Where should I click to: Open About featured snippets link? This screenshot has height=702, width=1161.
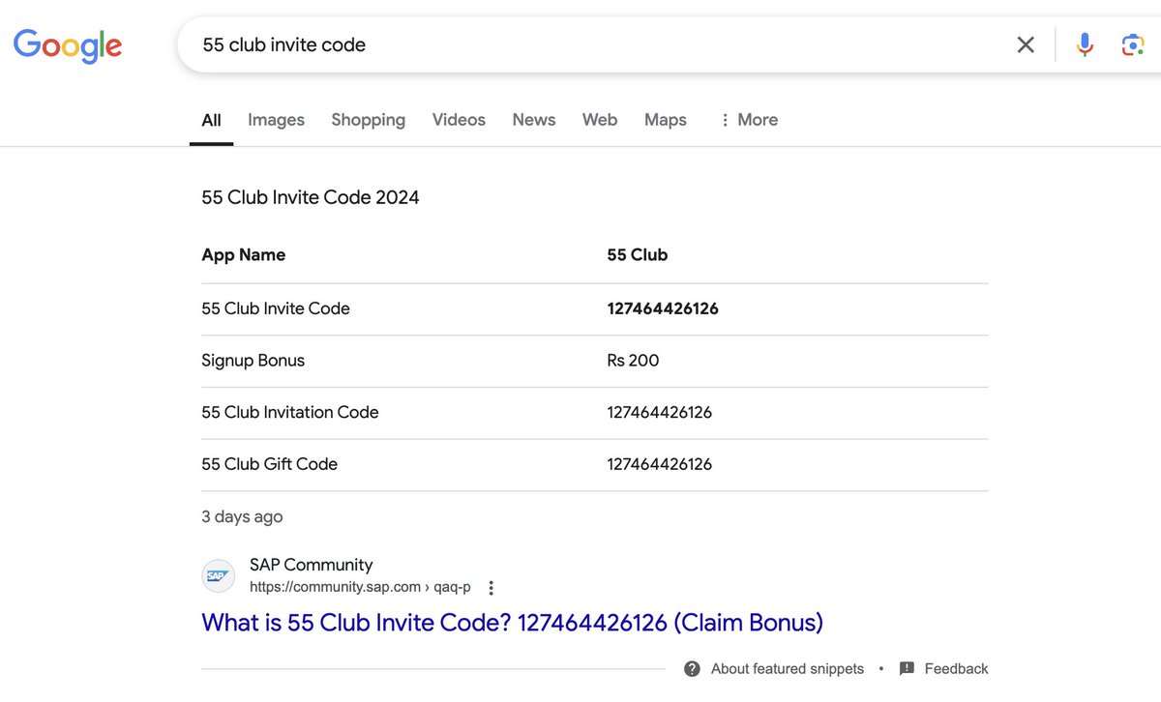click(x=788, y=669)
